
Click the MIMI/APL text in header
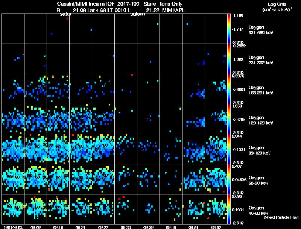(x=173, y=10)
